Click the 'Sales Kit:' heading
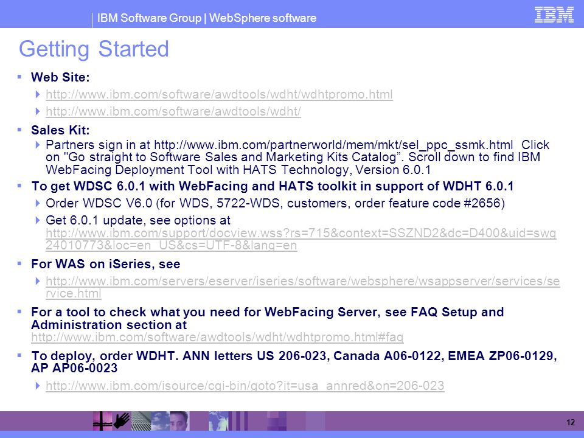 (x=60, y=130)
